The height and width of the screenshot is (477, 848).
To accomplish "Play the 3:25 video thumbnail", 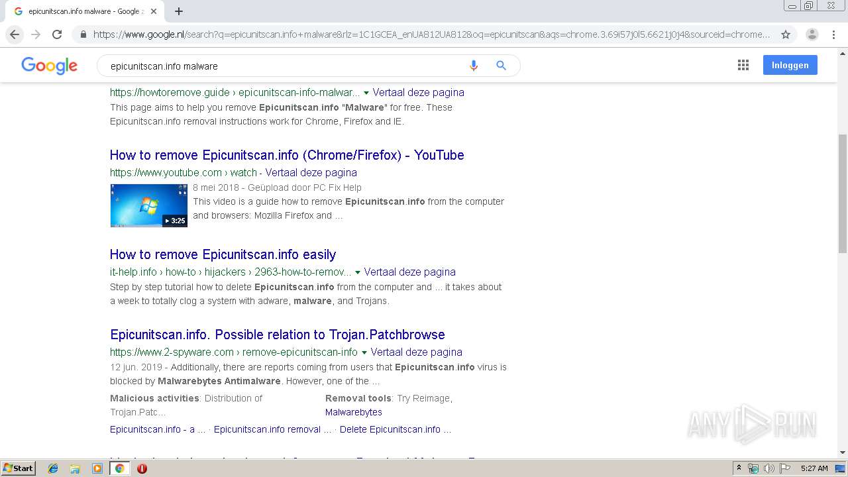I will (148, 205).
